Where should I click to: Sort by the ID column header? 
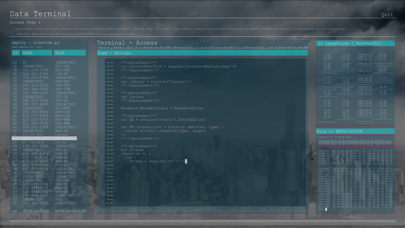coord(16,53)
